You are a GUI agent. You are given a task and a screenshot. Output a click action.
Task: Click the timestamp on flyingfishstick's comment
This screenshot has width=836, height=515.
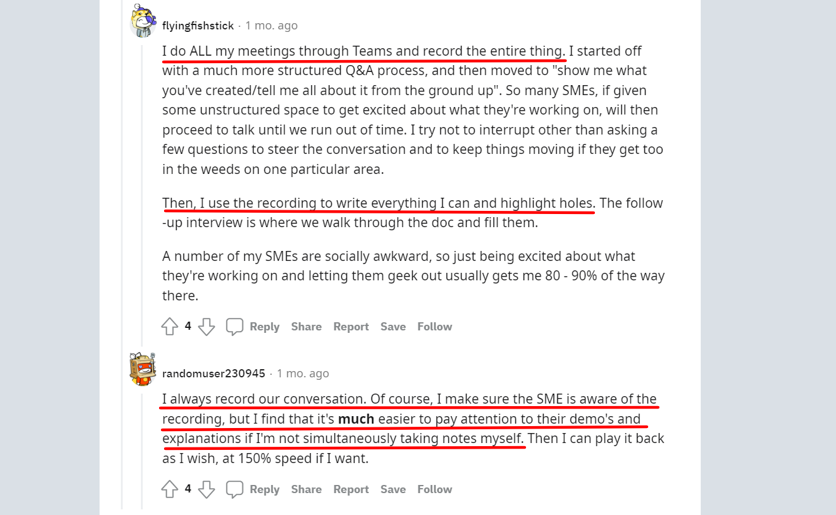(272, 26)
